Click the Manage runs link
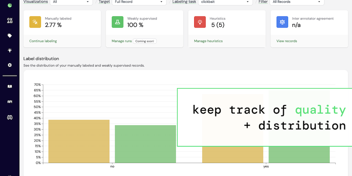This screenshot has width=352, height=176. (122, 41)
